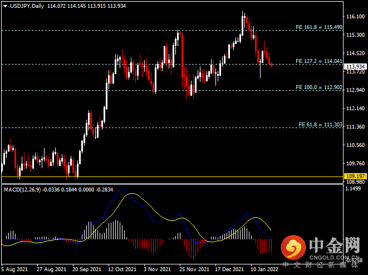Select the 111.360 price axis label

coord(355,127)
